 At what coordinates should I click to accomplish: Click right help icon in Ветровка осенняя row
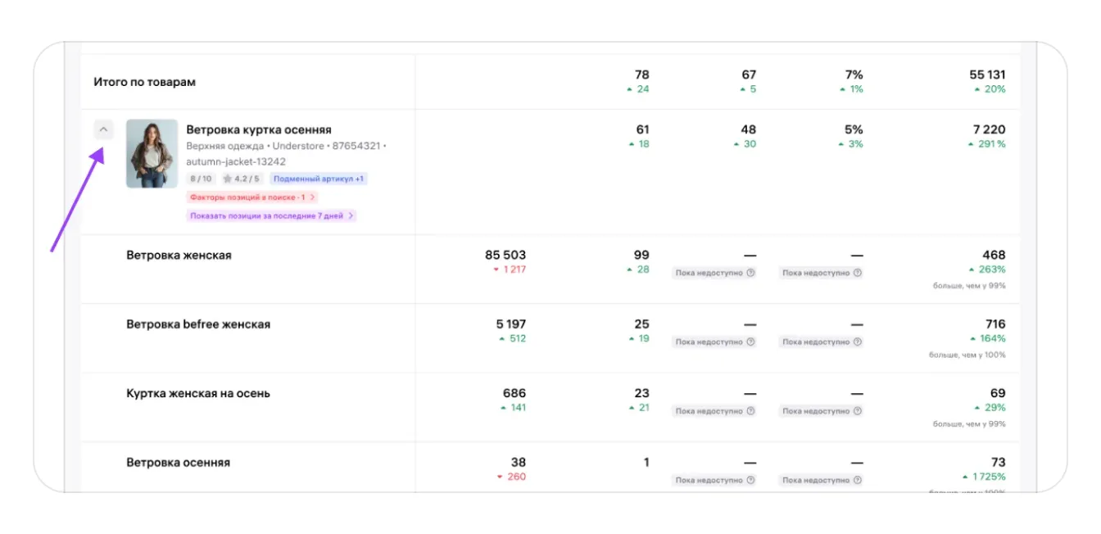click(858, 481)
